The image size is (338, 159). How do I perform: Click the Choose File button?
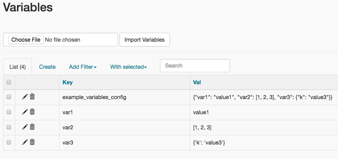pos(26,40)
